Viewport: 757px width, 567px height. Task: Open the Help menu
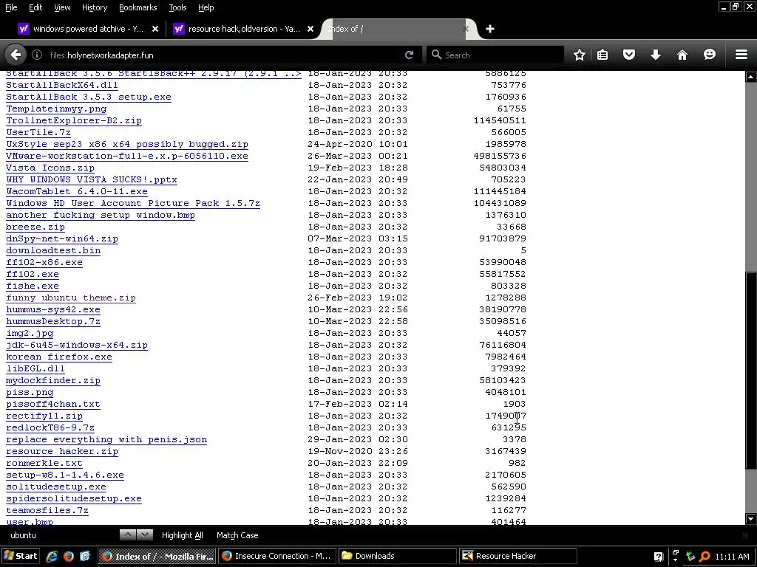tap(206, 7)
